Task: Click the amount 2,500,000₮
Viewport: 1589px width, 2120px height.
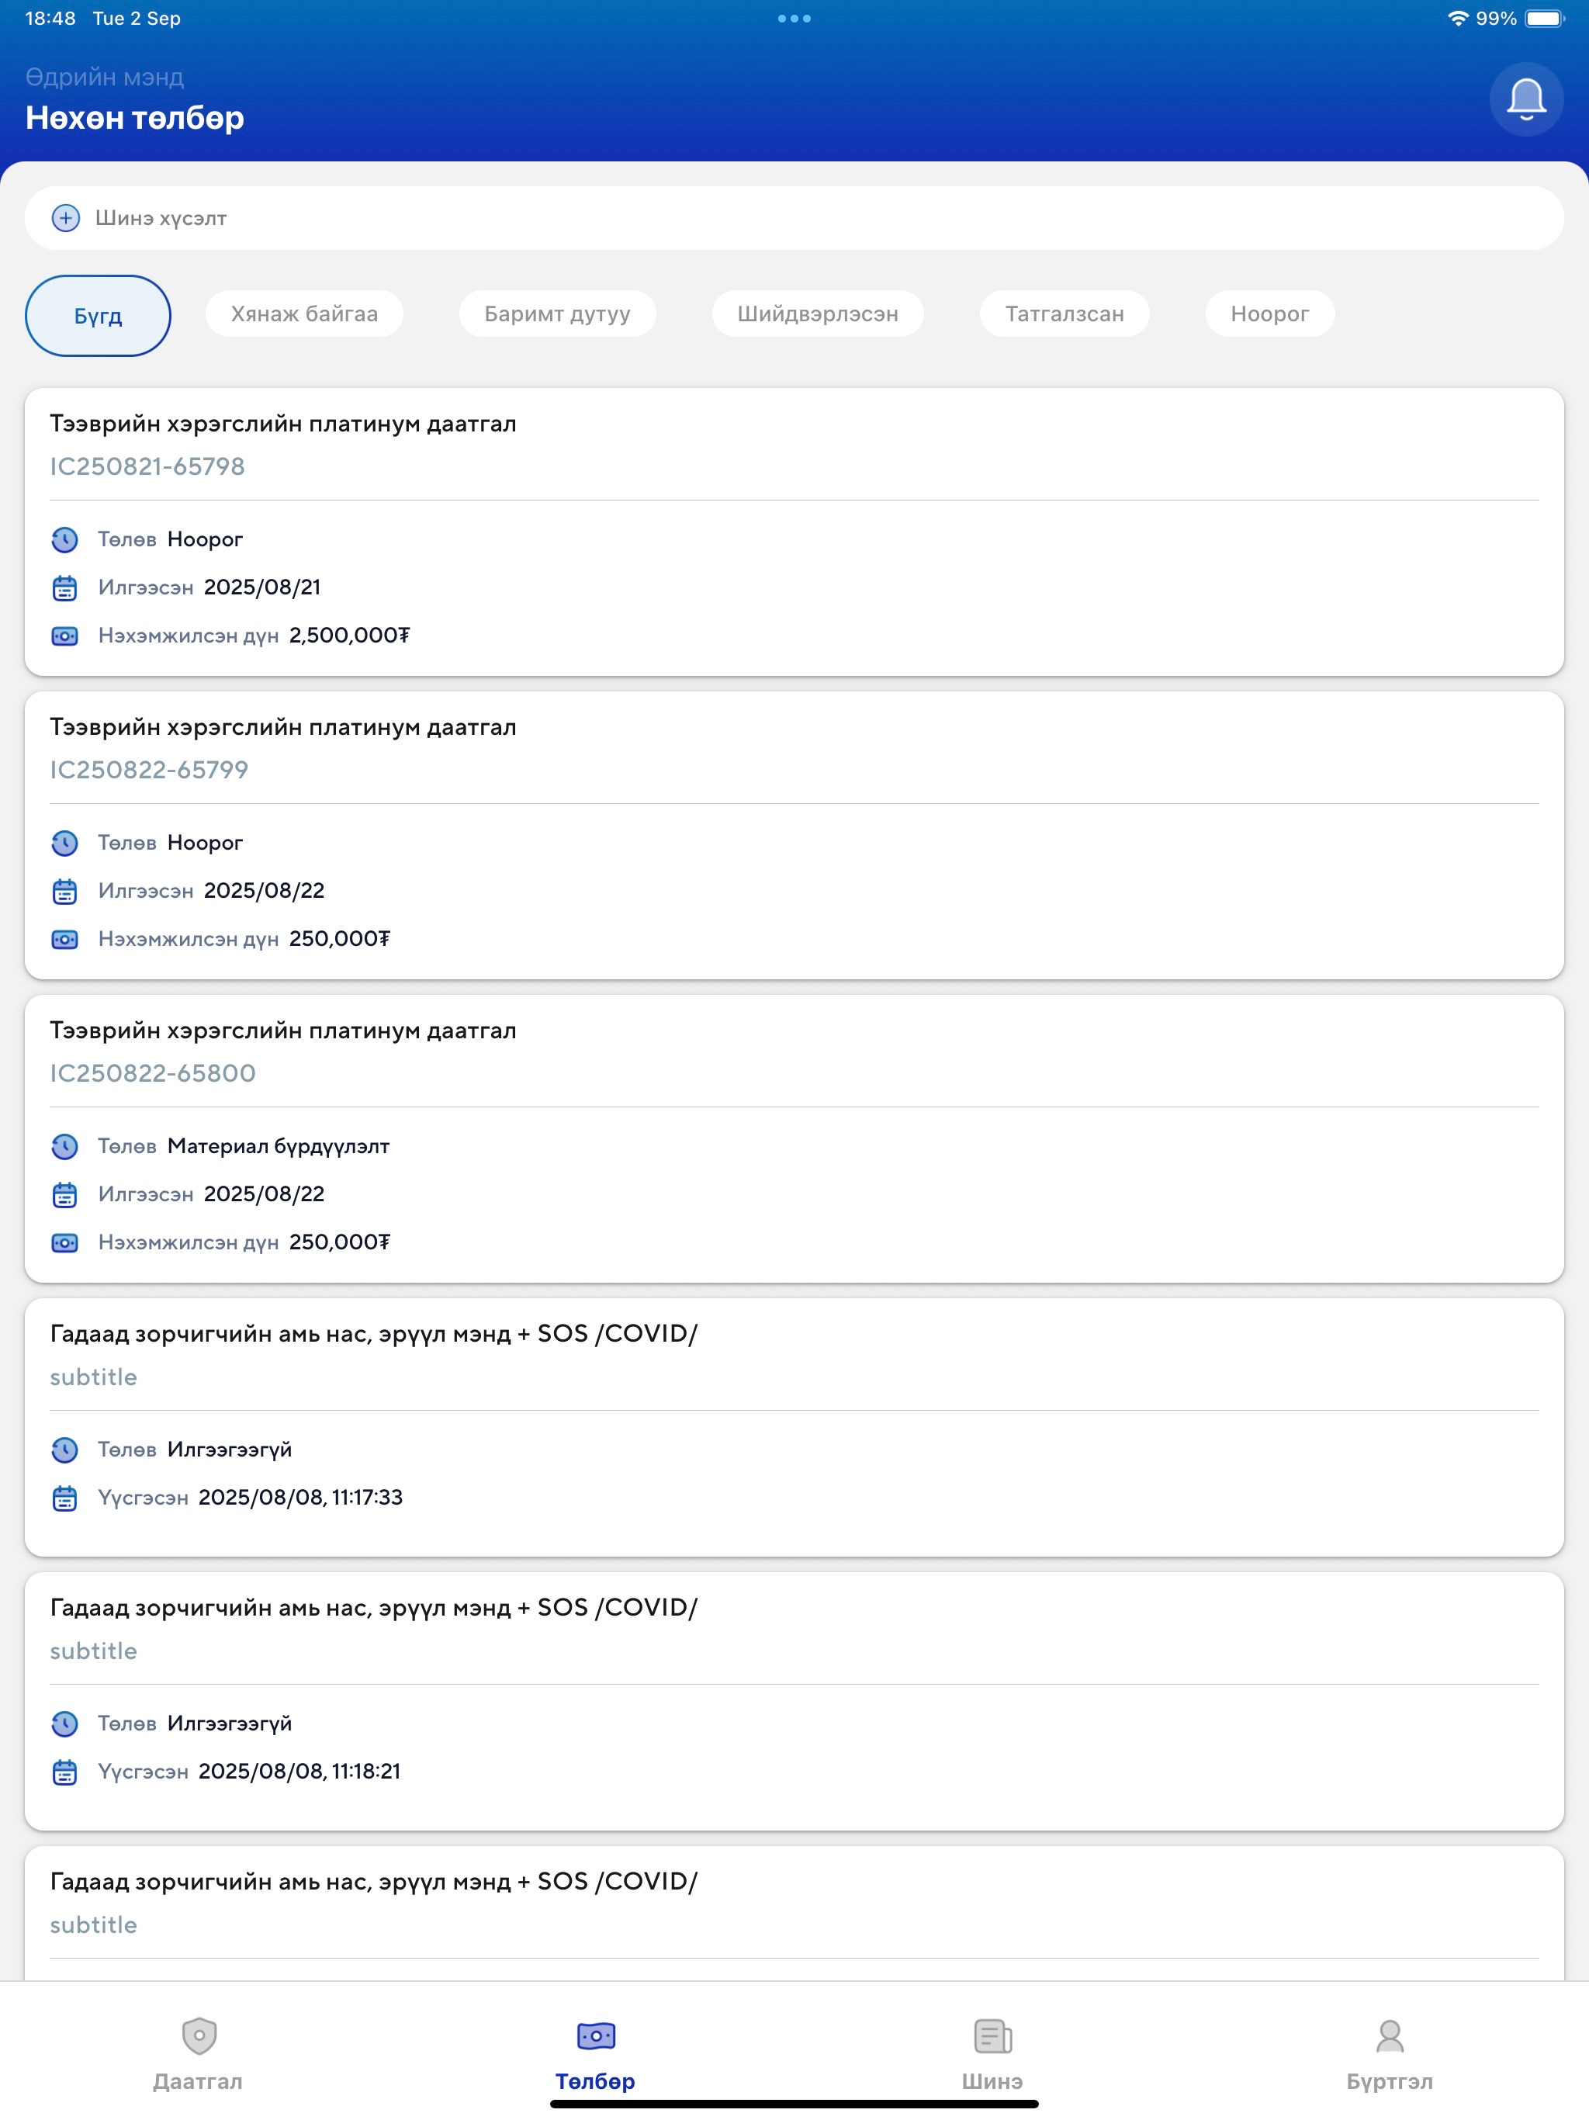Action: (x=350, y=636)
